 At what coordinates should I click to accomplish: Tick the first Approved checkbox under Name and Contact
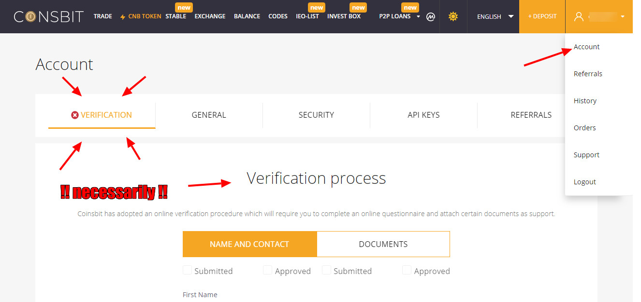[x=267, y=270]
